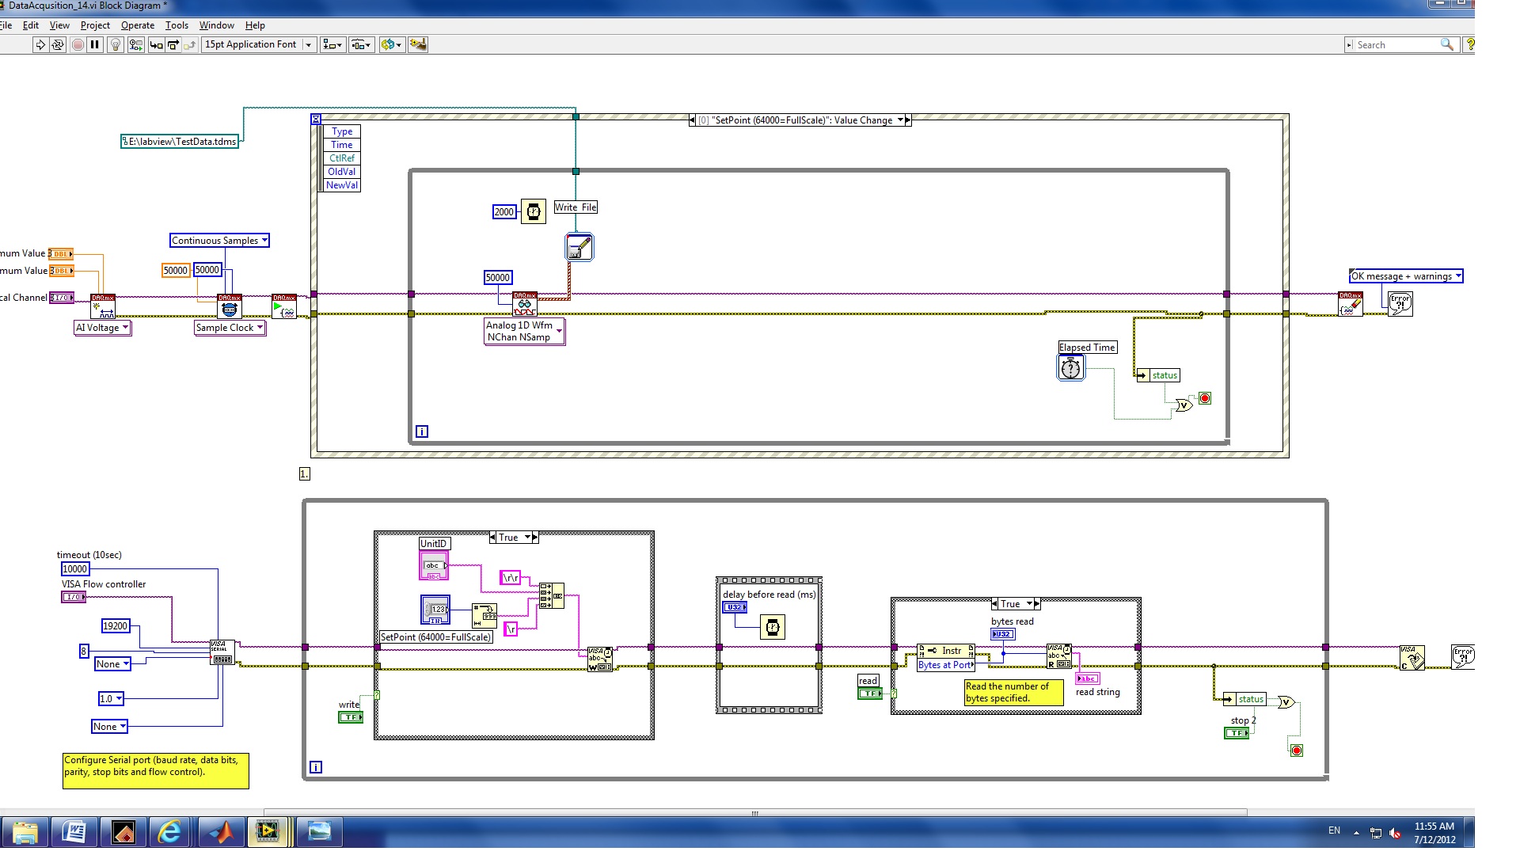This screenshot has width=1520, height=855.
Task: Click the upper loop stop terminal
Action: click(1205, 398)
